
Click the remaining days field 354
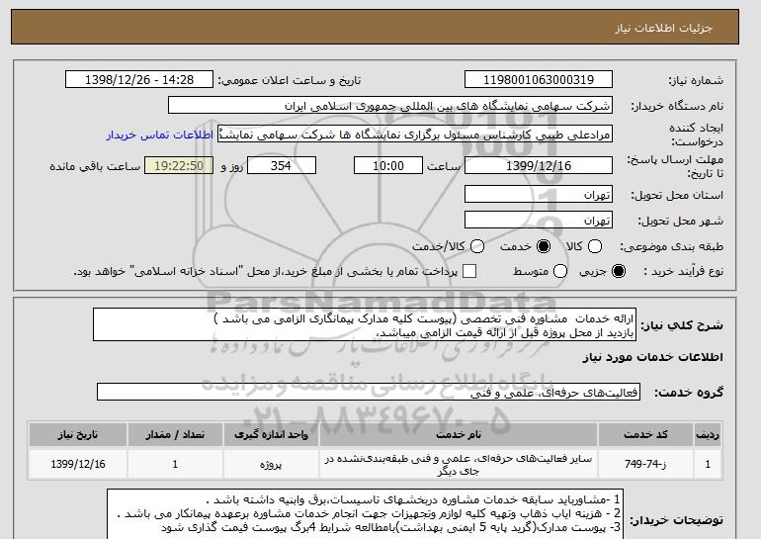coord(282,165)
